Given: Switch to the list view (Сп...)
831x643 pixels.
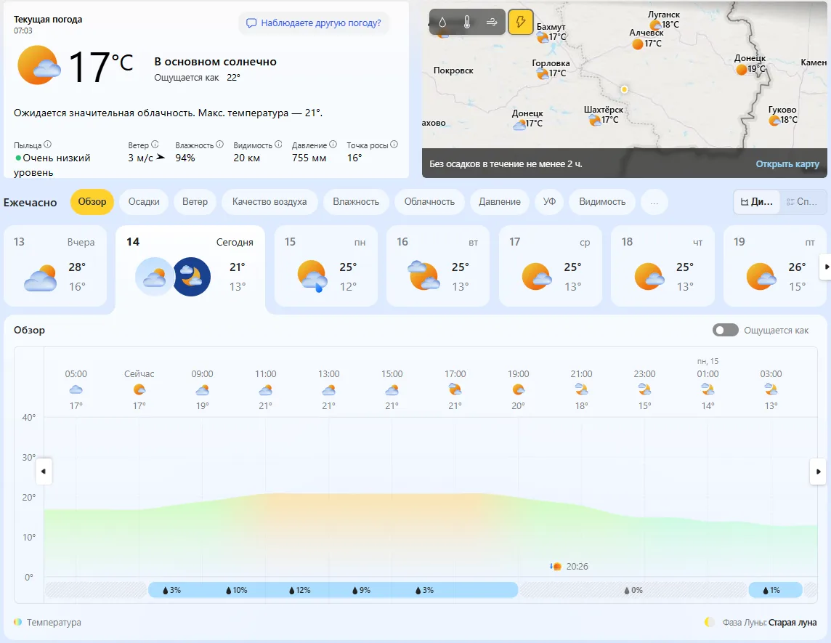Looking at the screenshot, I should point(803,202).
